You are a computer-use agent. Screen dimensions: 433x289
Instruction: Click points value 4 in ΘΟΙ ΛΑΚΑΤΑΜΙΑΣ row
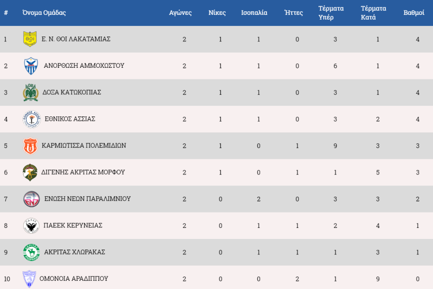418,39
